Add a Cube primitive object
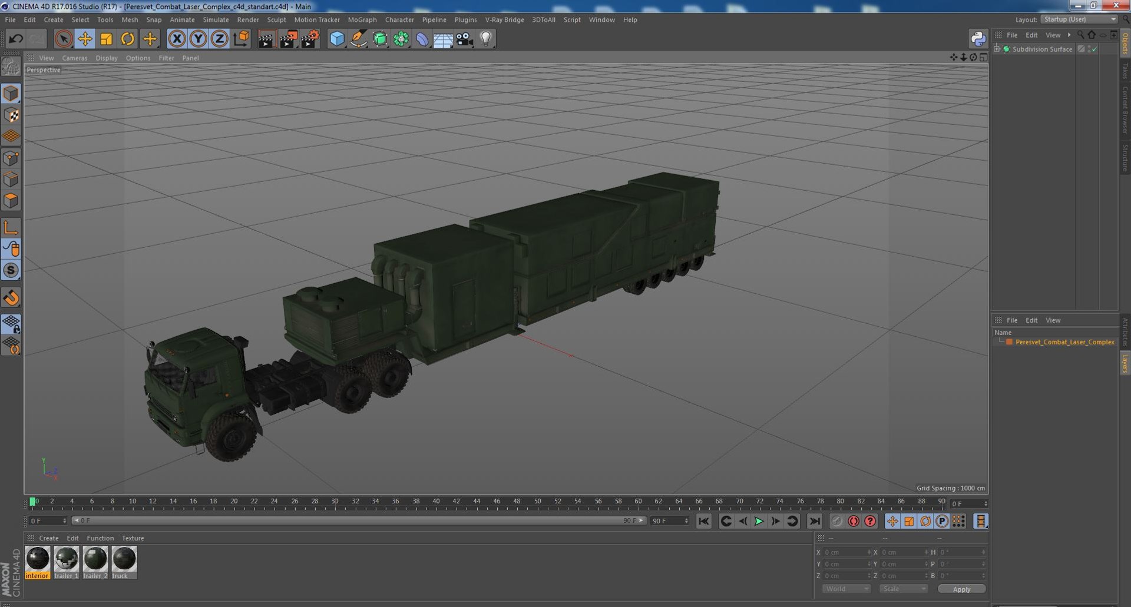This screenshot has width=1131, height=607. click(x=336, y=39)
